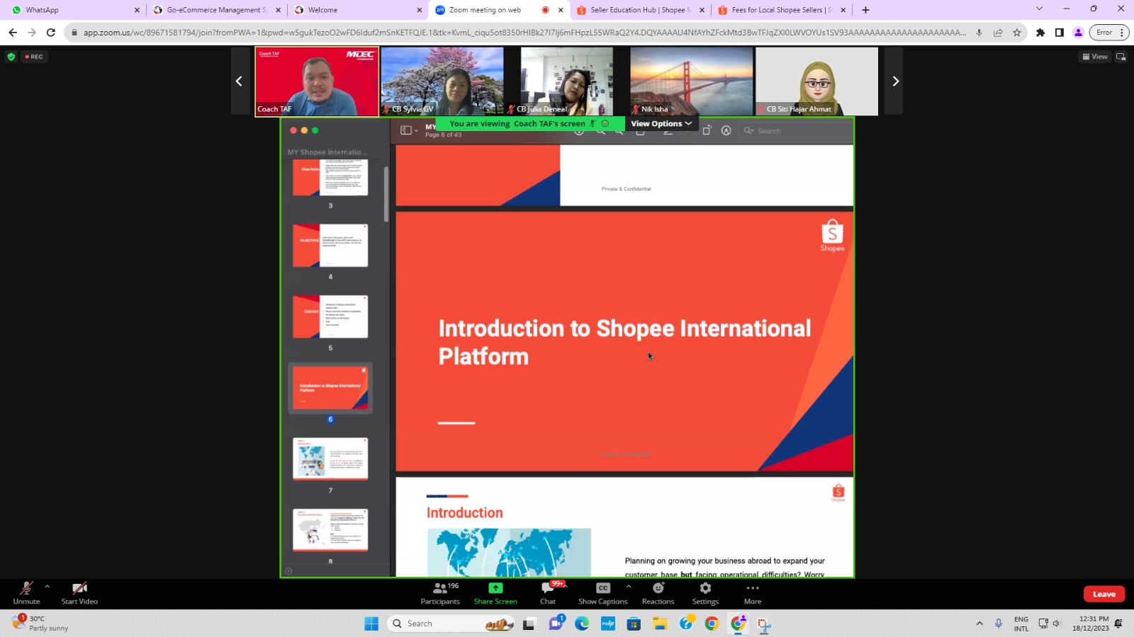1134x637 pixels.
Task: Open the Chrome Extensions puzzle icon
Action: pos(1040,32)
